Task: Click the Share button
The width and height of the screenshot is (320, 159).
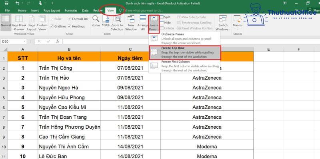Action: tap(314, 10)
